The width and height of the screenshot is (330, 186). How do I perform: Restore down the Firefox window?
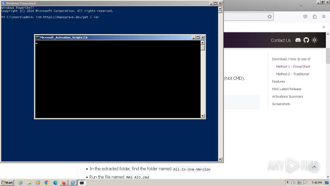[323, 2]
